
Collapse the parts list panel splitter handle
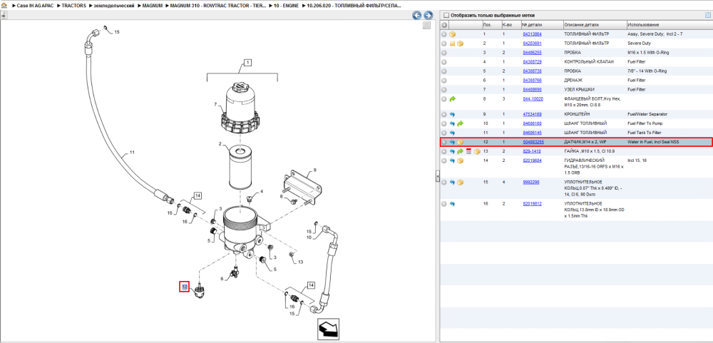438,175
